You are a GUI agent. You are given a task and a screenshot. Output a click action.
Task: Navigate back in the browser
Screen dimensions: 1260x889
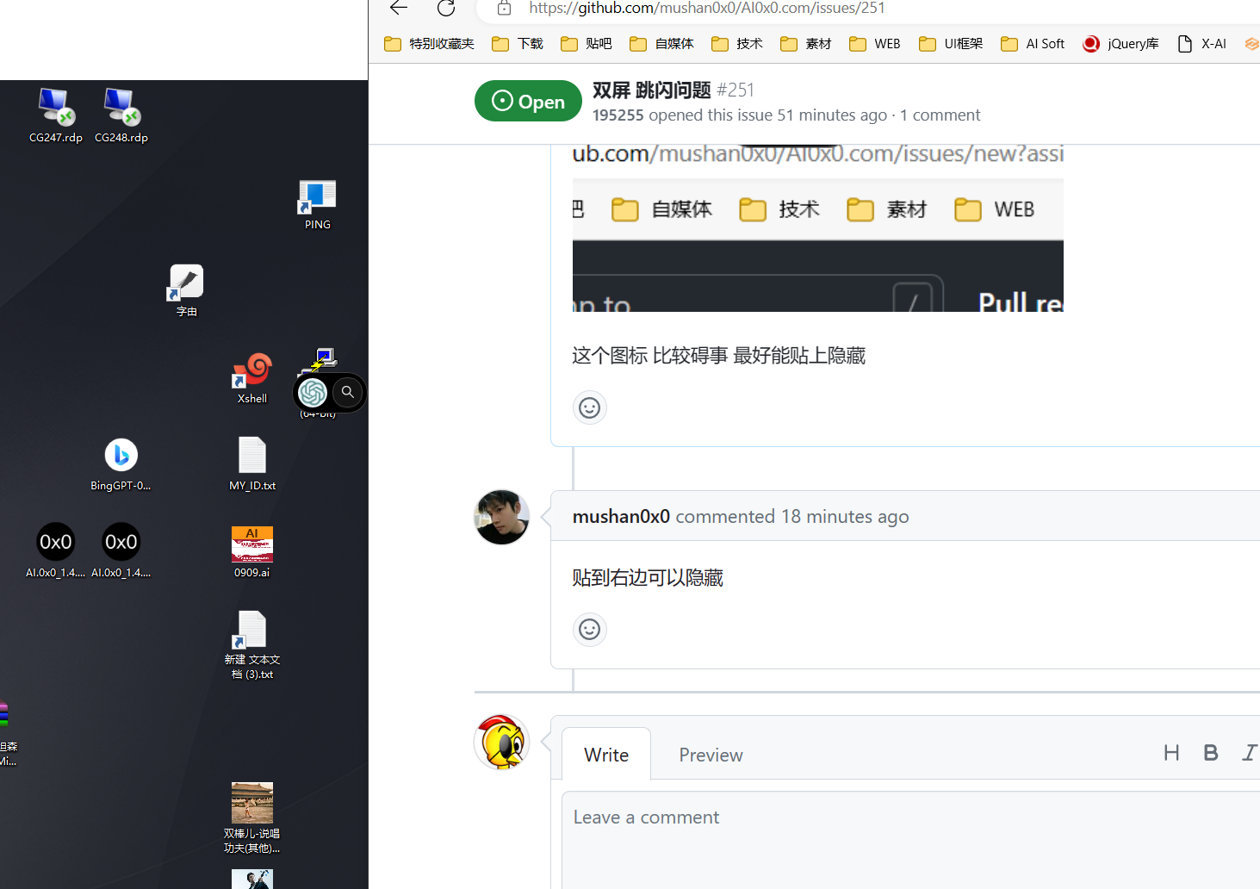[x=397, y=9]
